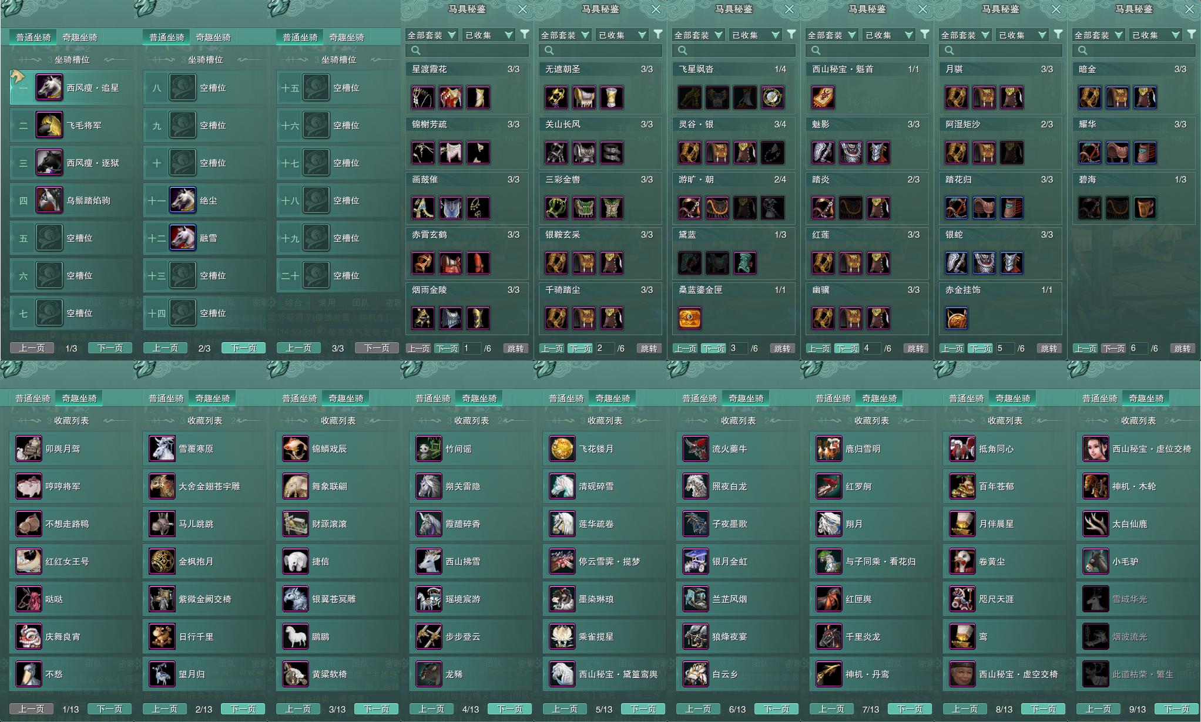Click the 不想走路鸭 mount icon
The image size is (1201, 722).
(x=28, y=524)
